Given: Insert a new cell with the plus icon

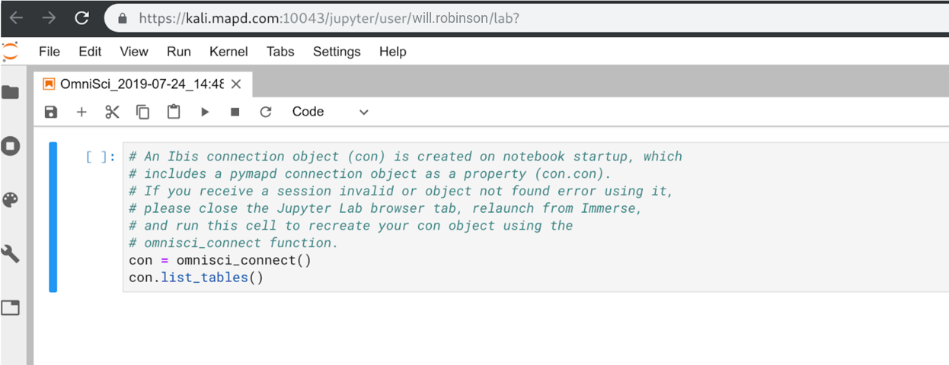Looking at the screenshot, I should point(81,112).
